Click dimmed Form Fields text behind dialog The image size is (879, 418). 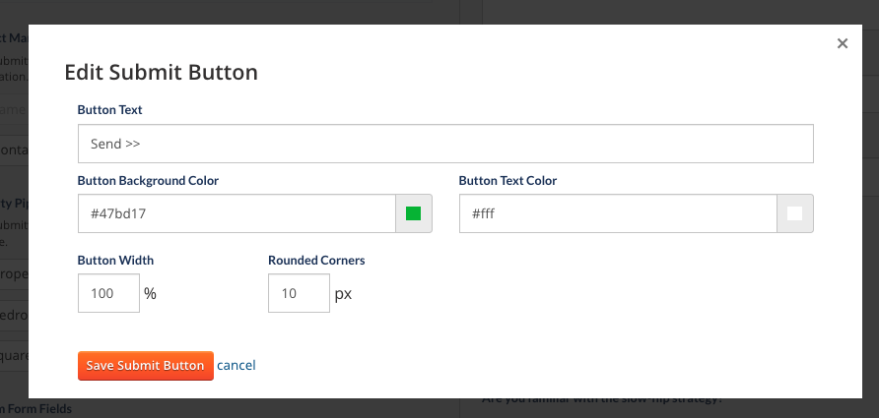pos(35,409)
